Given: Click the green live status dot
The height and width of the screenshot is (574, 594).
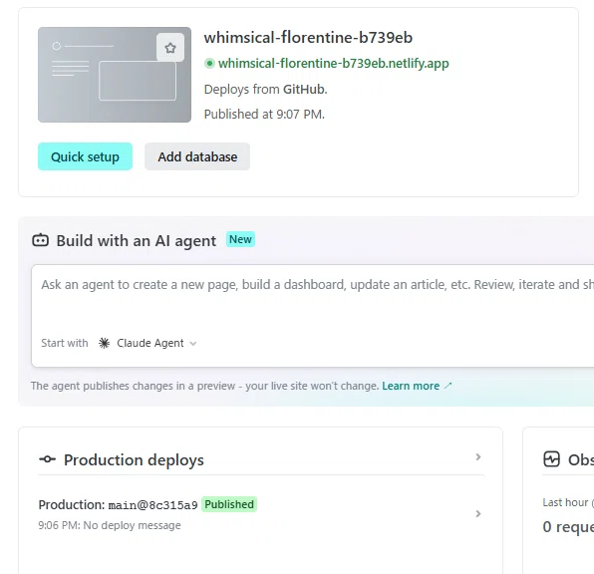Looking at the screenshot, I should (209, 63).
